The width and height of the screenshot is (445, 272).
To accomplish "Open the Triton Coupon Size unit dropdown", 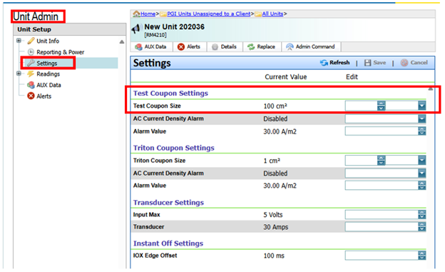I will (x=422, y=161).
